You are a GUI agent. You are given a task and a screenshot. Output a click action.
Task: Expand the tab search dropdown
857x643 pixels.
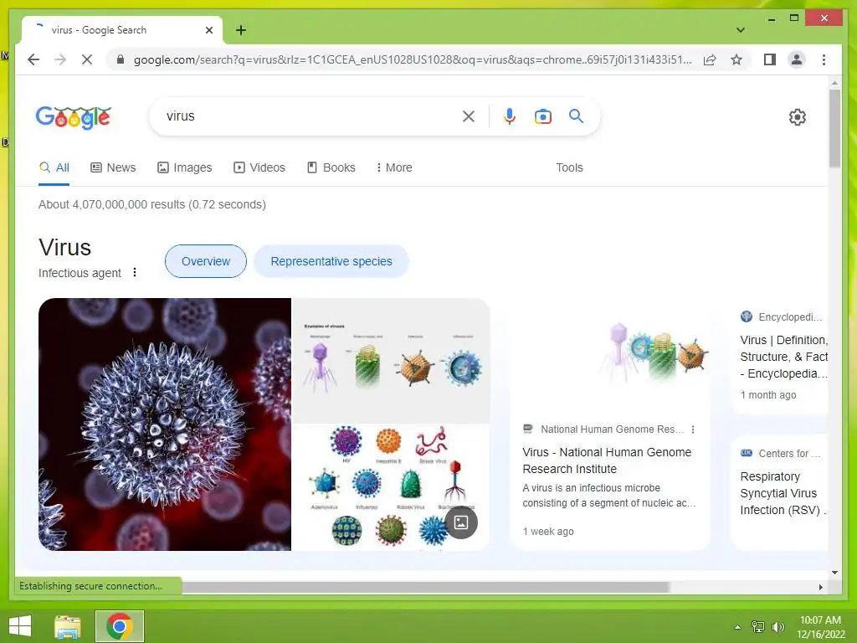(x=741, y=30)
